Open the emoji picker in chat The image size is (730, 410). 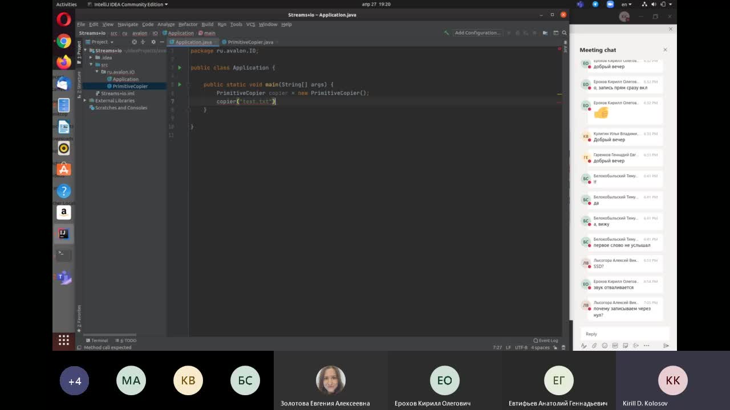click(x=605, y=346)
